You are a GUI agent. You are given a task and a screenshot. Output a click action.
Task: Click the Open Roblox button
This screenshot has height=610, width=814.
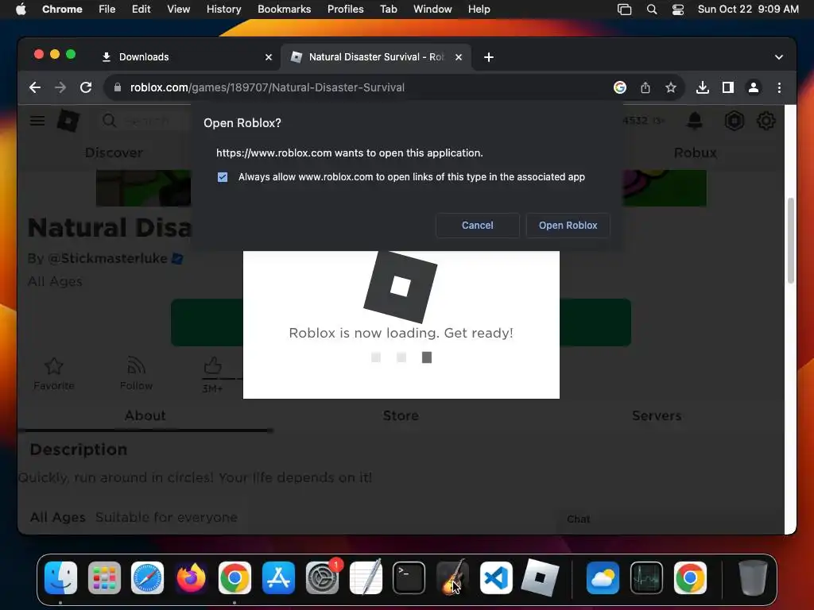pos(568,225)
